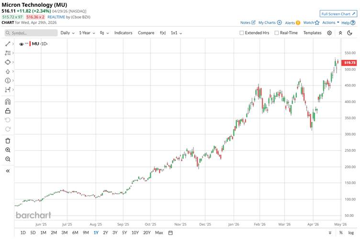Click the lock drawings icon

coord(8,111)
